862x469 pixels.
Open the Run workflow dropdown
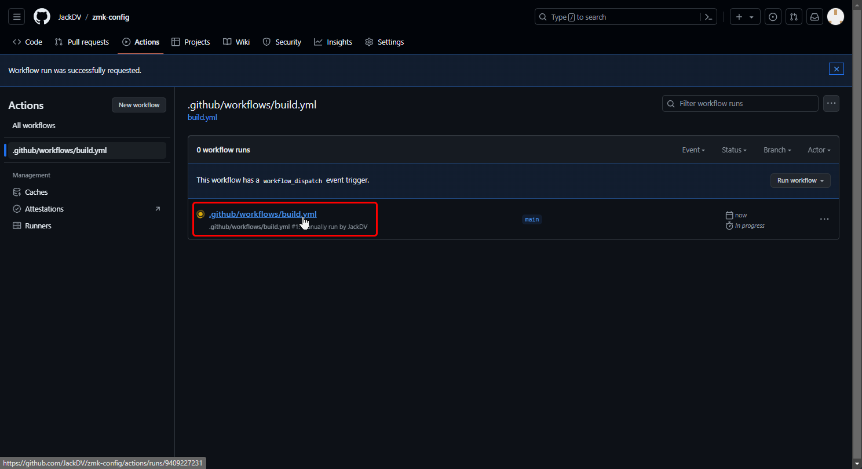pos(800,181)
